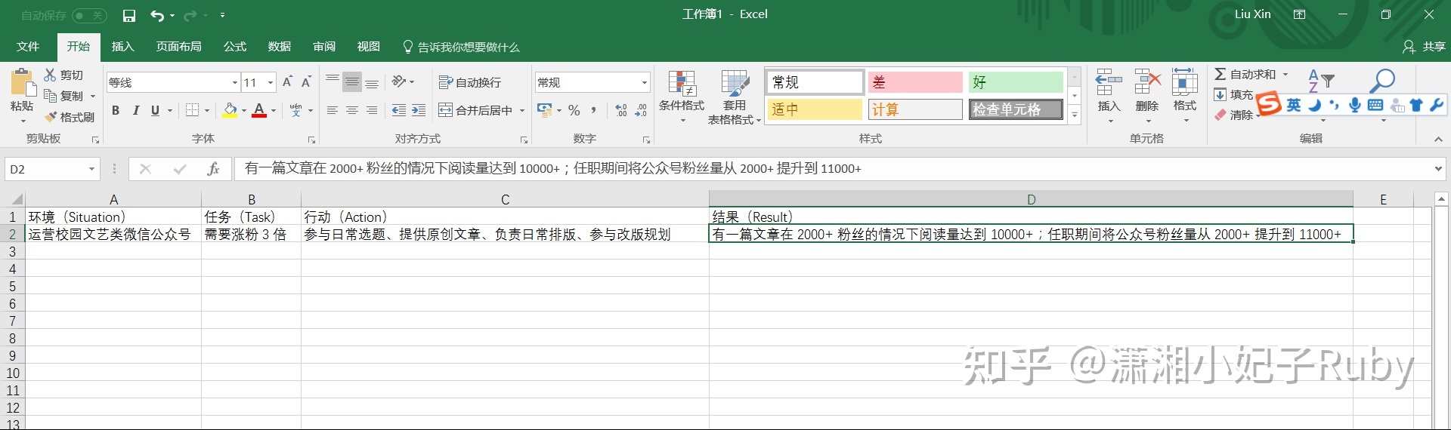This screenshot has width=1451, height=430.
Task: Click the accounting number format icon
Action: 544,110
